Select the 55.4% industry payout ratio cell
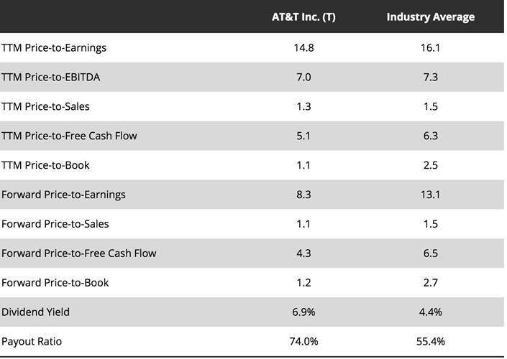 click(430, 341)
